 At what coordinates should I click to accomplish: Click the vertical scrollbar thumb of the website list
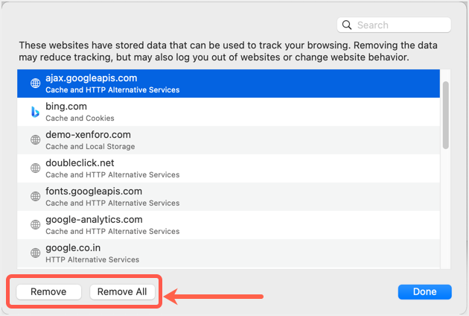[x=446, y=115]
